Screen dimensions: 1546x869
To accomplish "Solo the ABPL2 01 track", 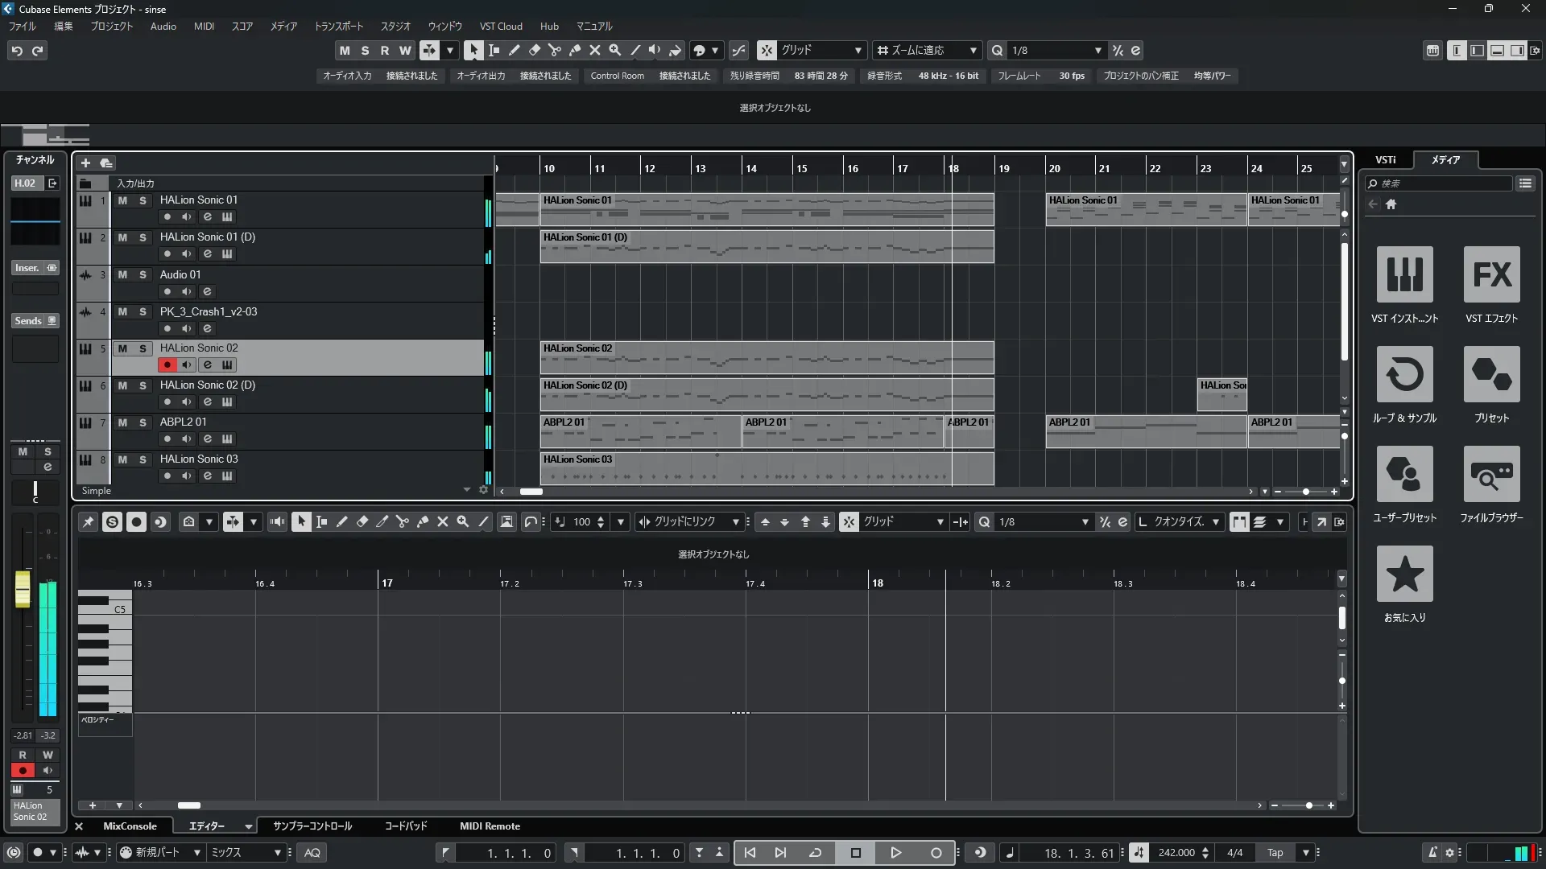I will 143,422.
